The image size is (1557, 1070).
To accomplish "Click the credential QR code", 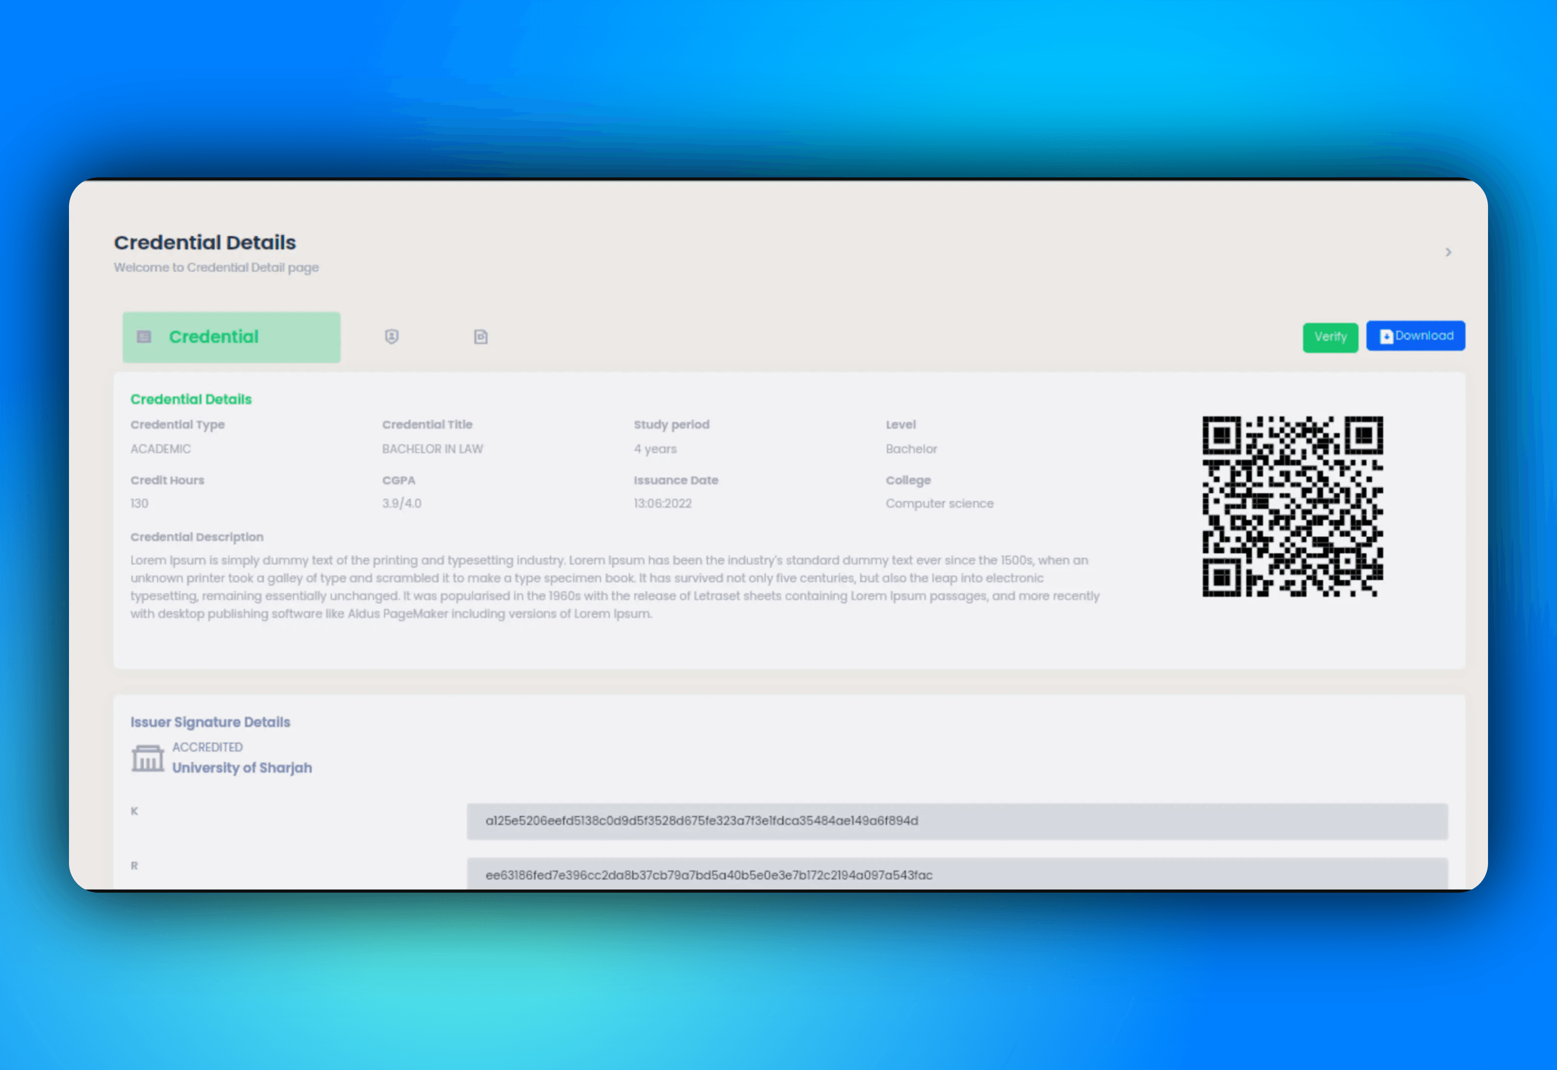I will pyautogui.click(x=1292, y=506).
